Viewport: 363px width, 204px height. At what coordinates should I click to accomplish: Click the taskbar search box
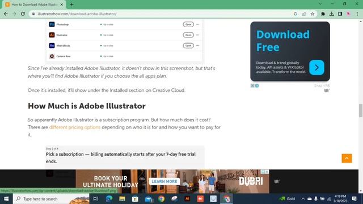click(x=51, y=199)
